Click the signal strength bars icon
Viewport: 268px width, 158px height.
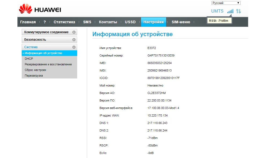click(230, 11)
